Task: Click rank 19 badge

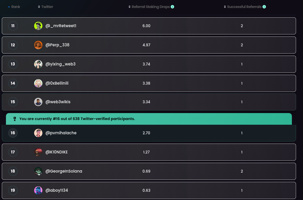Action: click(13, 190)
